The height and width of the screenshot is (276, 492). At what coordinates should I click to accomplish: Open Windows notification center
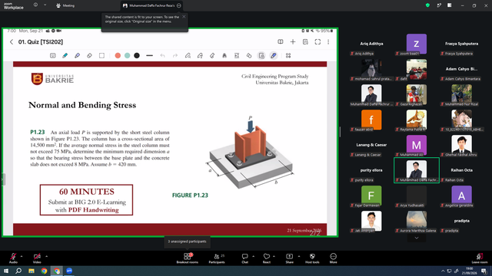coord(484,271)
